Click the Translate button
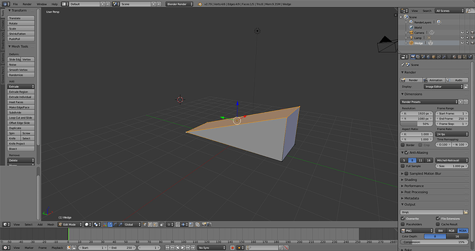The image size is (475, 251). tap(21, 18)
